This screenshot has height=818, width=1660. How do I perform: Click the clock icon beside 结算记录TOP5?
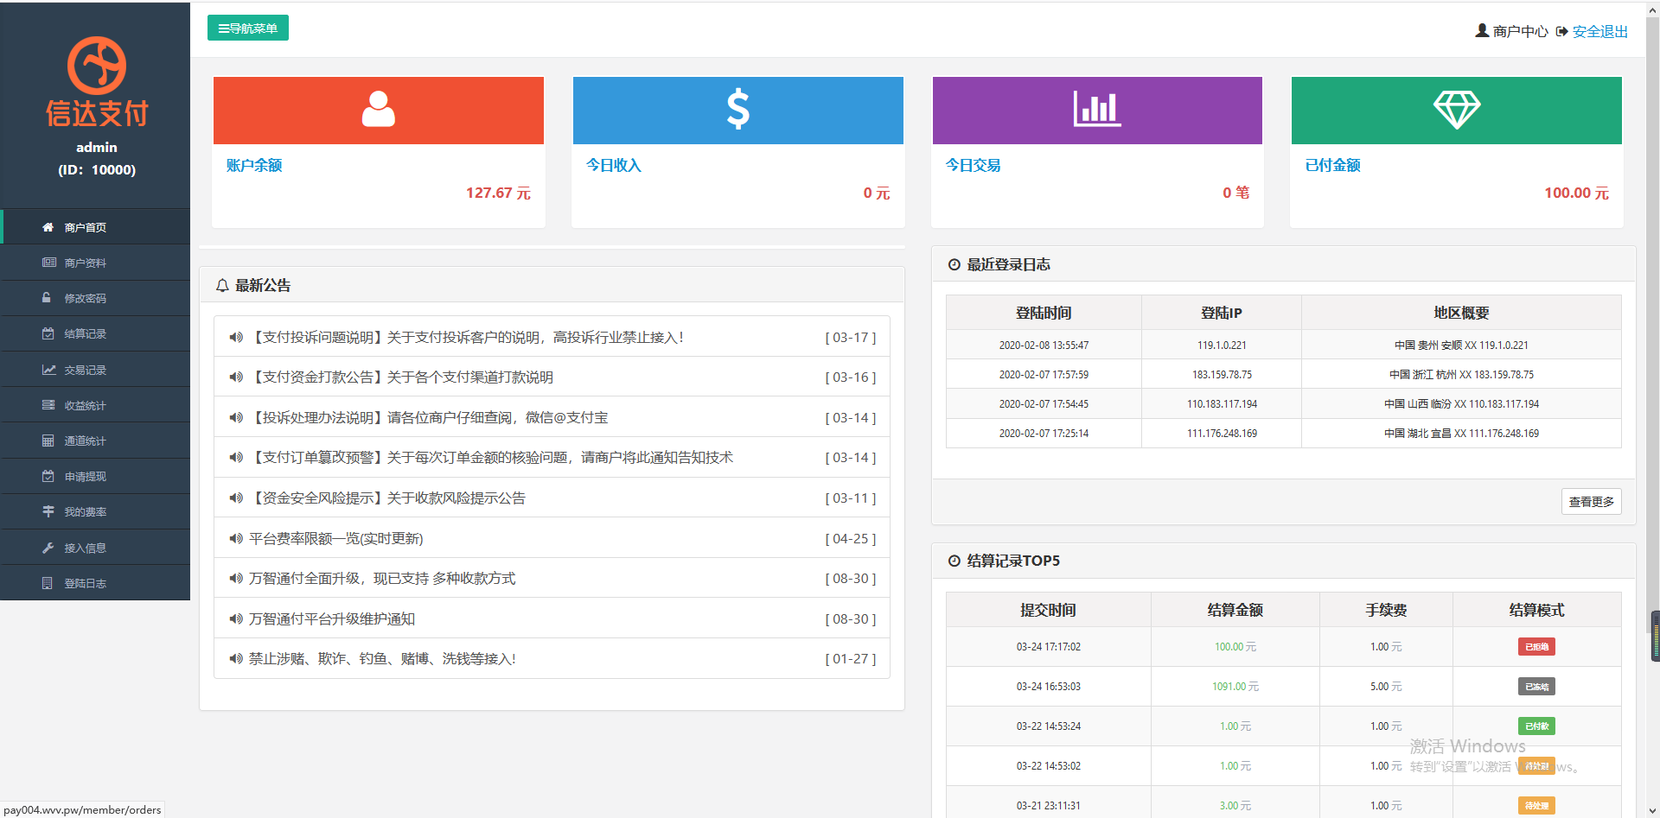coord(954,561)
